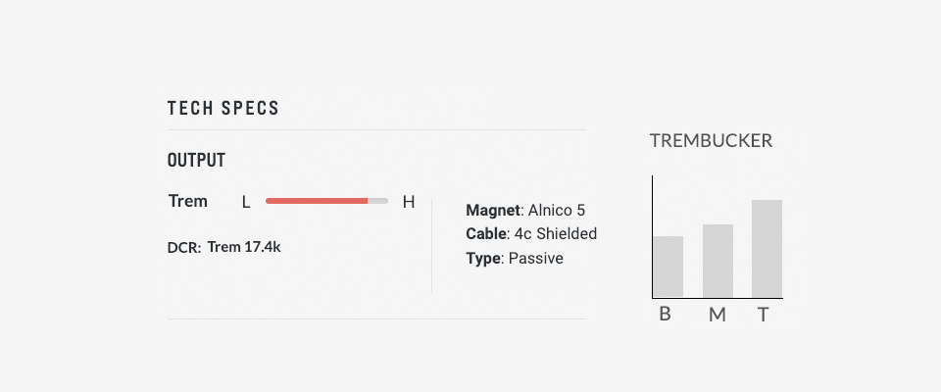The image size is (941, 392).
Task: Click the Magnet: Alnico 5 spec line
Action: coord(525,210)
